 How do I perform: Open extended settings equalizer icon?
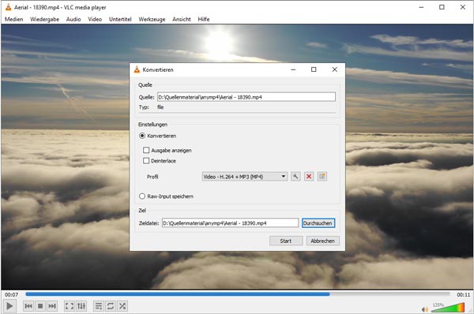point(81,306)
